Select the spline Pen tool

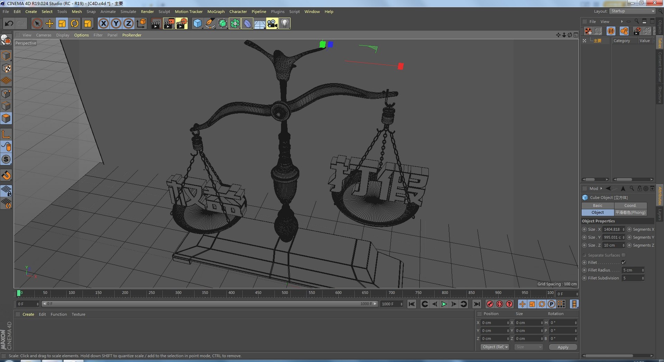click(210, 23)
